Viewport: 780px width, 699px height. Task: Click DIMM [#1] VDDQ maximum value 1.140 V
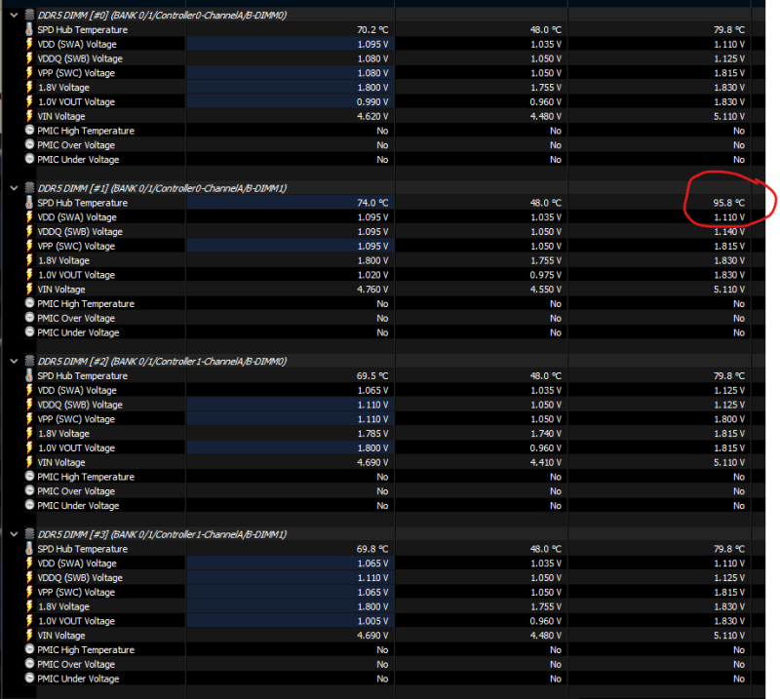pos(729,232)
